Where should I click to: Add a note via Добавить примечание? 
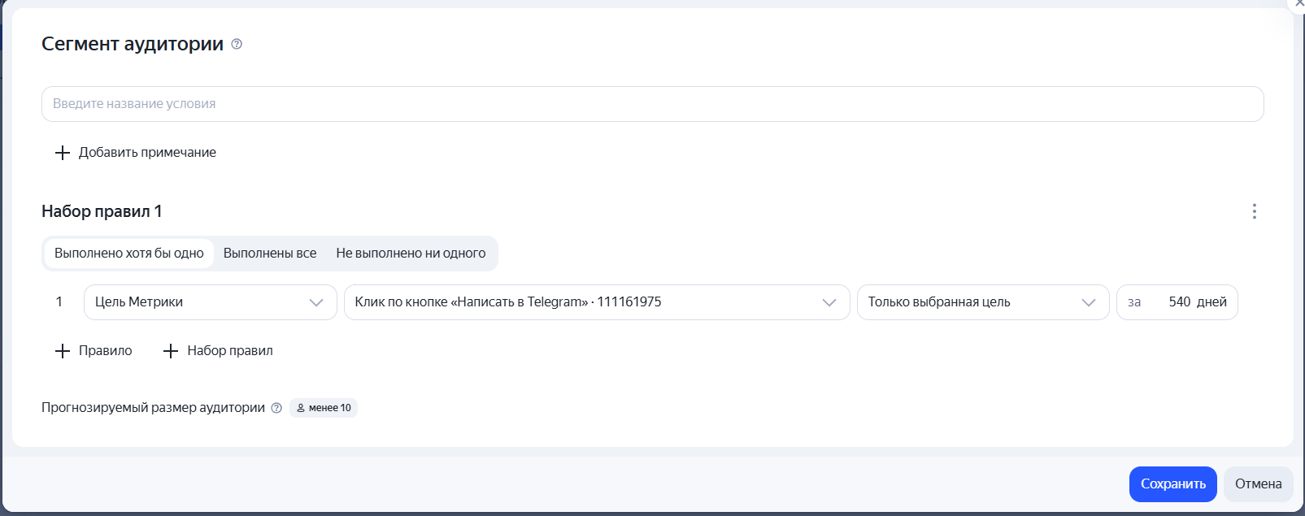[x=135, y=153]
